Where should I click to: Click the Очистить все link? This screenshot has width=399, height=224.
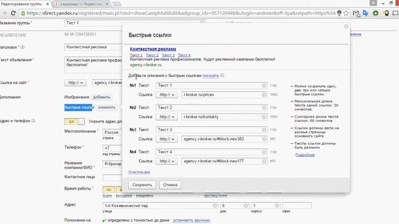[x=139, y=172]
